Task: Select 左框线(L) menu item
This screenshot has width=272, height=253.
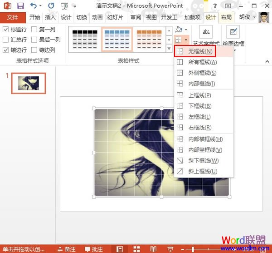Action: coord(204,117)
